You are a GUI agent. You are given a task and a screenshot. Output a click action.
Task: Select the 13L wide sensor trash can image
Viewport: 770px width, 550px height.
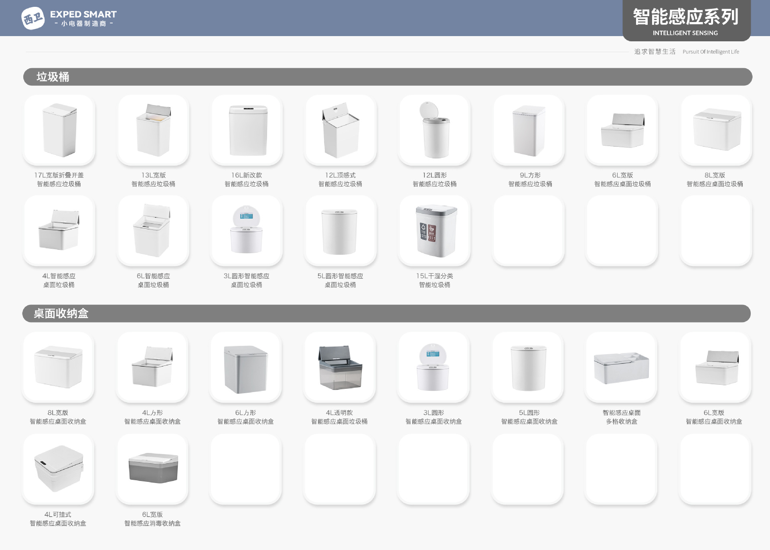153,130
